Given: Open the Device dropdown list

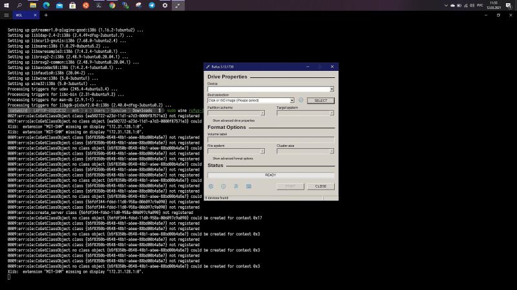Looking at the screenshot, I should pos(271,89).
